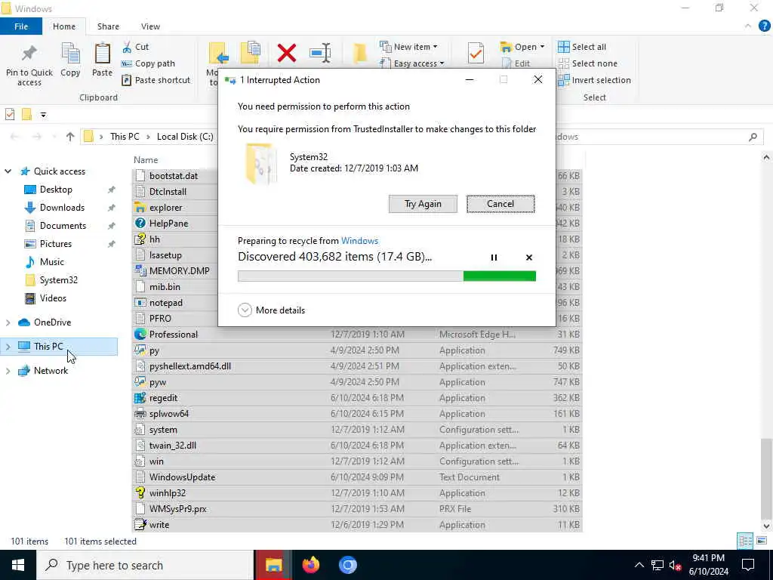The width and height of the screenshot is (773, 580).
Task: Click the New folder icon
Action: [x=360, y=54]
